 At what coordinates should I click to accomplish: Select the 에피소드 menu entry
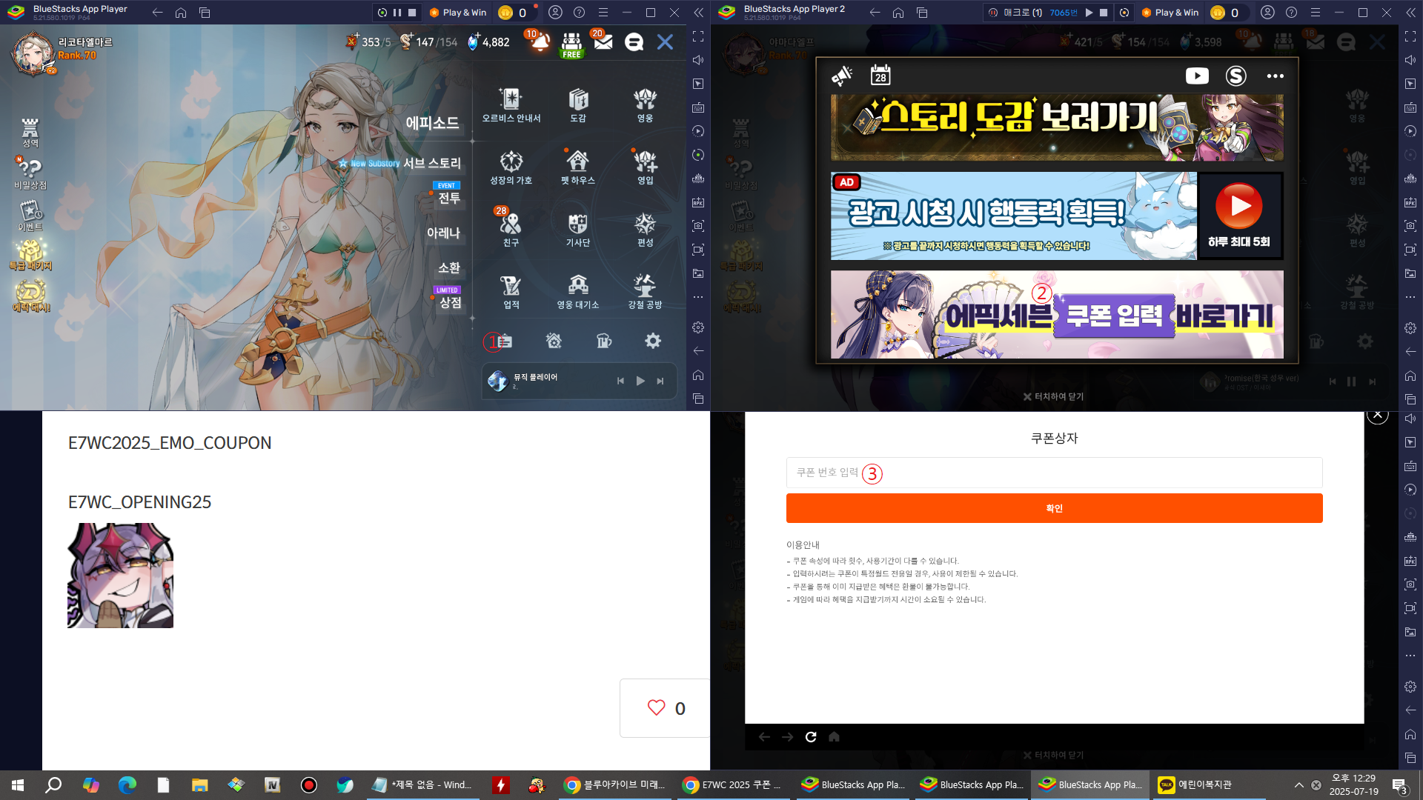(432, 123)
